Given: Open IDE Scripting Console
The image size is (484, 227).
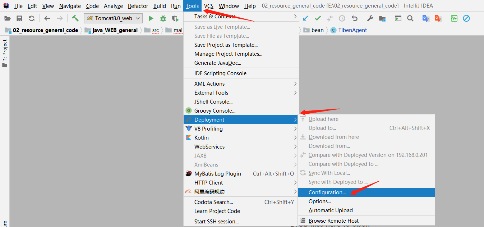Looking at the screenshot, I should click(x=241, y=73).
